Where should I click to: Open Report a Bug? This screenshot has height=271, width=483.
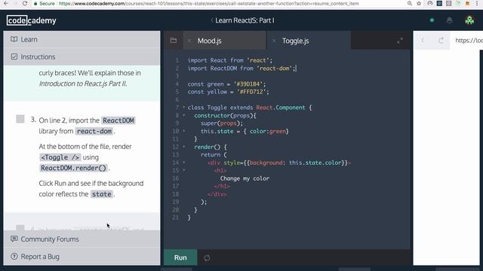(82, 256)
